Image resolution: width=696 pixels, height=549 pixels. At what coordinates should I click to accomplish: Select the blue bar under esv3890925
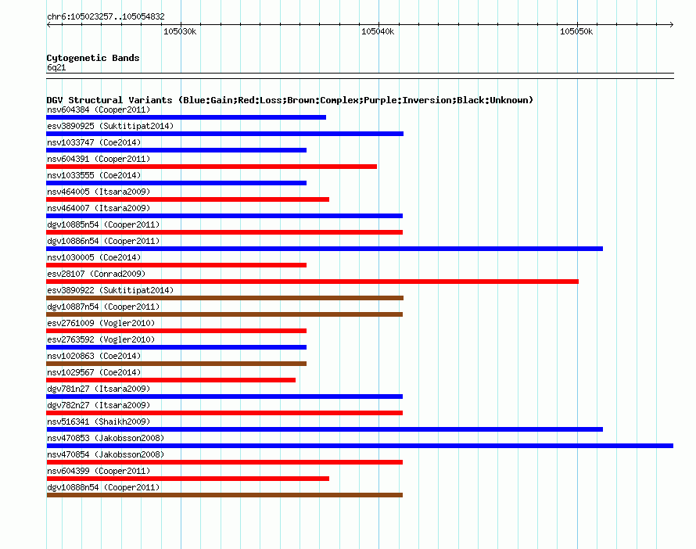click(225, 134)
